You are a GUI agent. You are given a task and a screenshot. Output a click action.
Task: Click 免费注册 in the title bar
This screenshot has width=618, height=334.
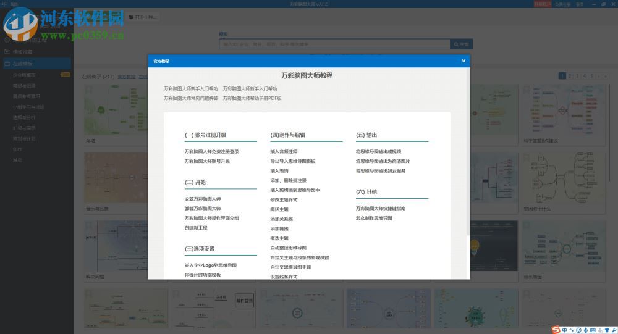(x=562, y=4)
